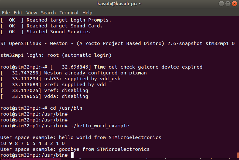This screenshot has width=239, height=160.
Task: Click the 'cd /usr/bin' command line
Action: (41, 108)
